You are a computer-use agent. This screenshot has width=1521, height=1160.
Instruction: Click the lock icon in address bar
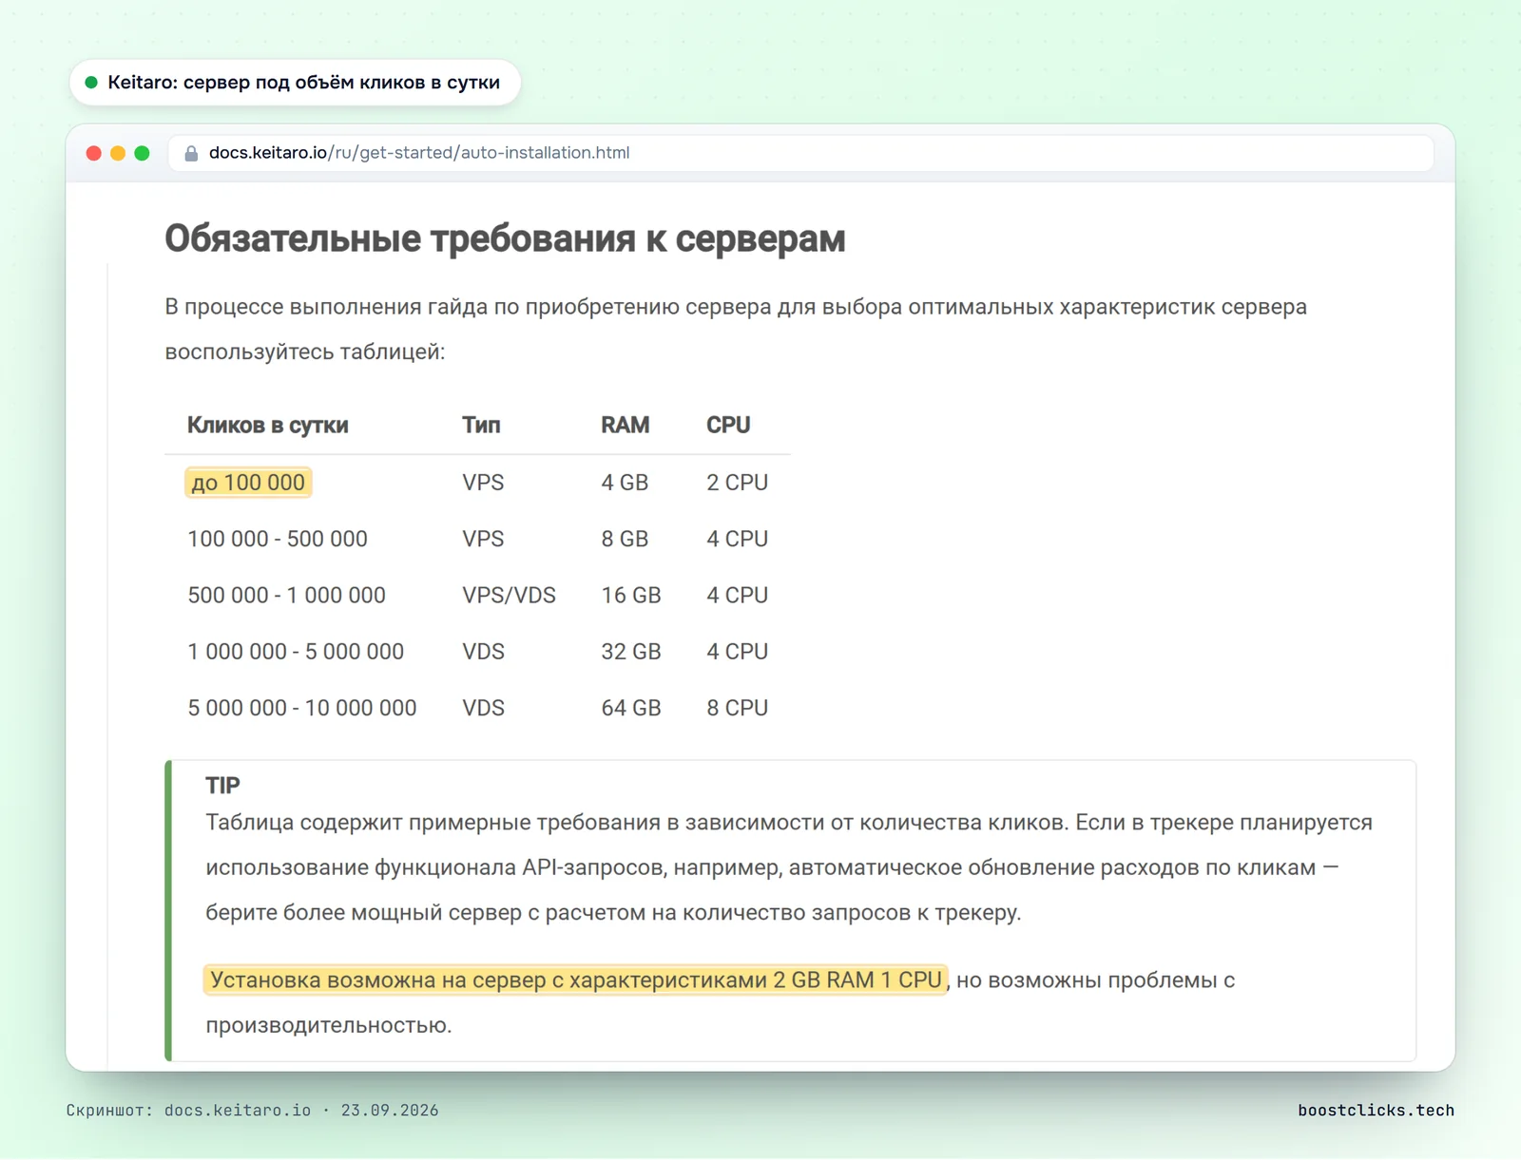[191, 153]
